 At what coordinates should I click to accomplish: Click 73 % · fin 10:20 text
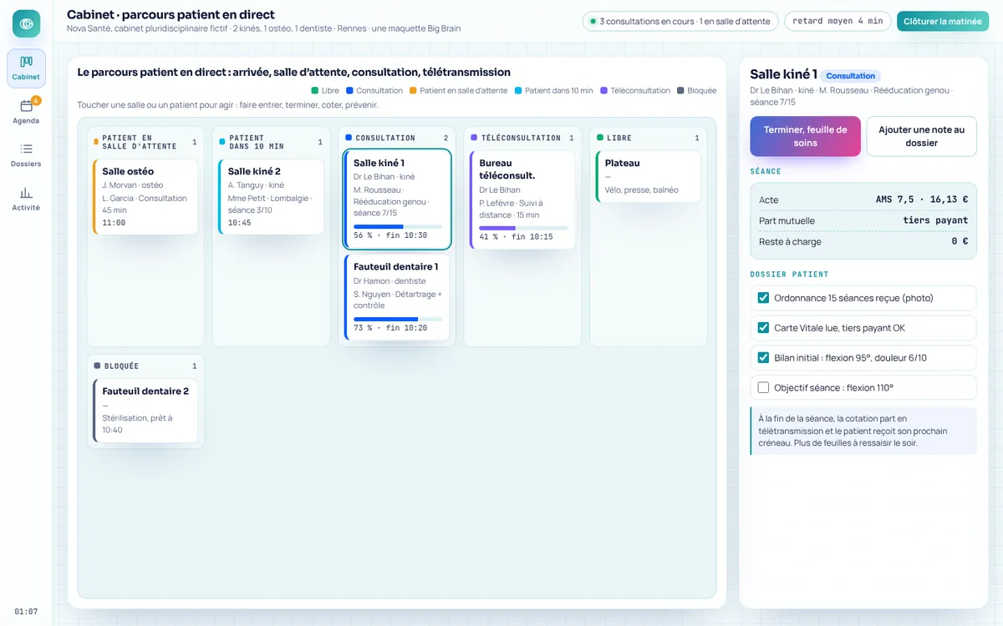pos(390,328)
